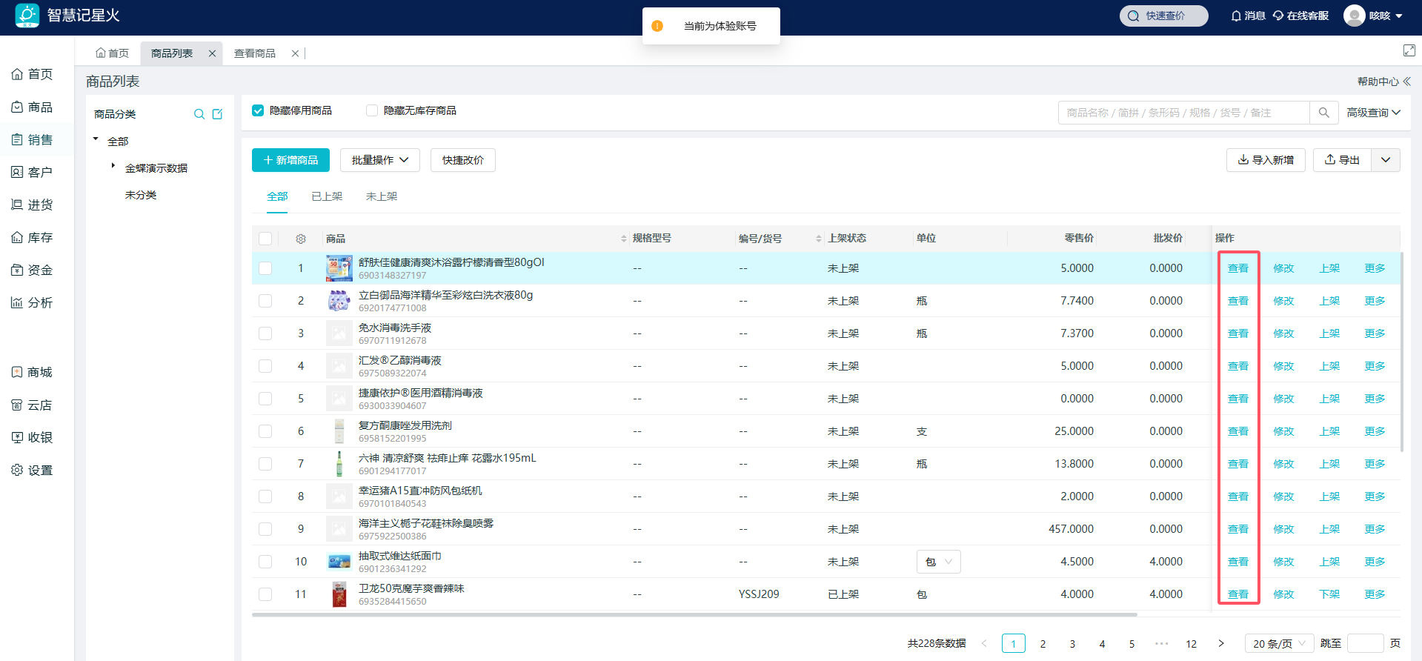This screenshot has height=661, width=1422.
Task: Expand 金蝶演示数据 tree node
Action: [x=113, y=166]
